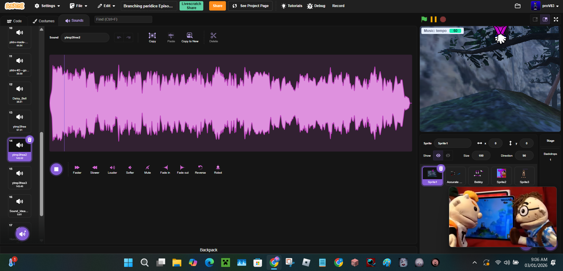Delete sound ytmp3free2 with trash icon

click(x=30, y=140)
